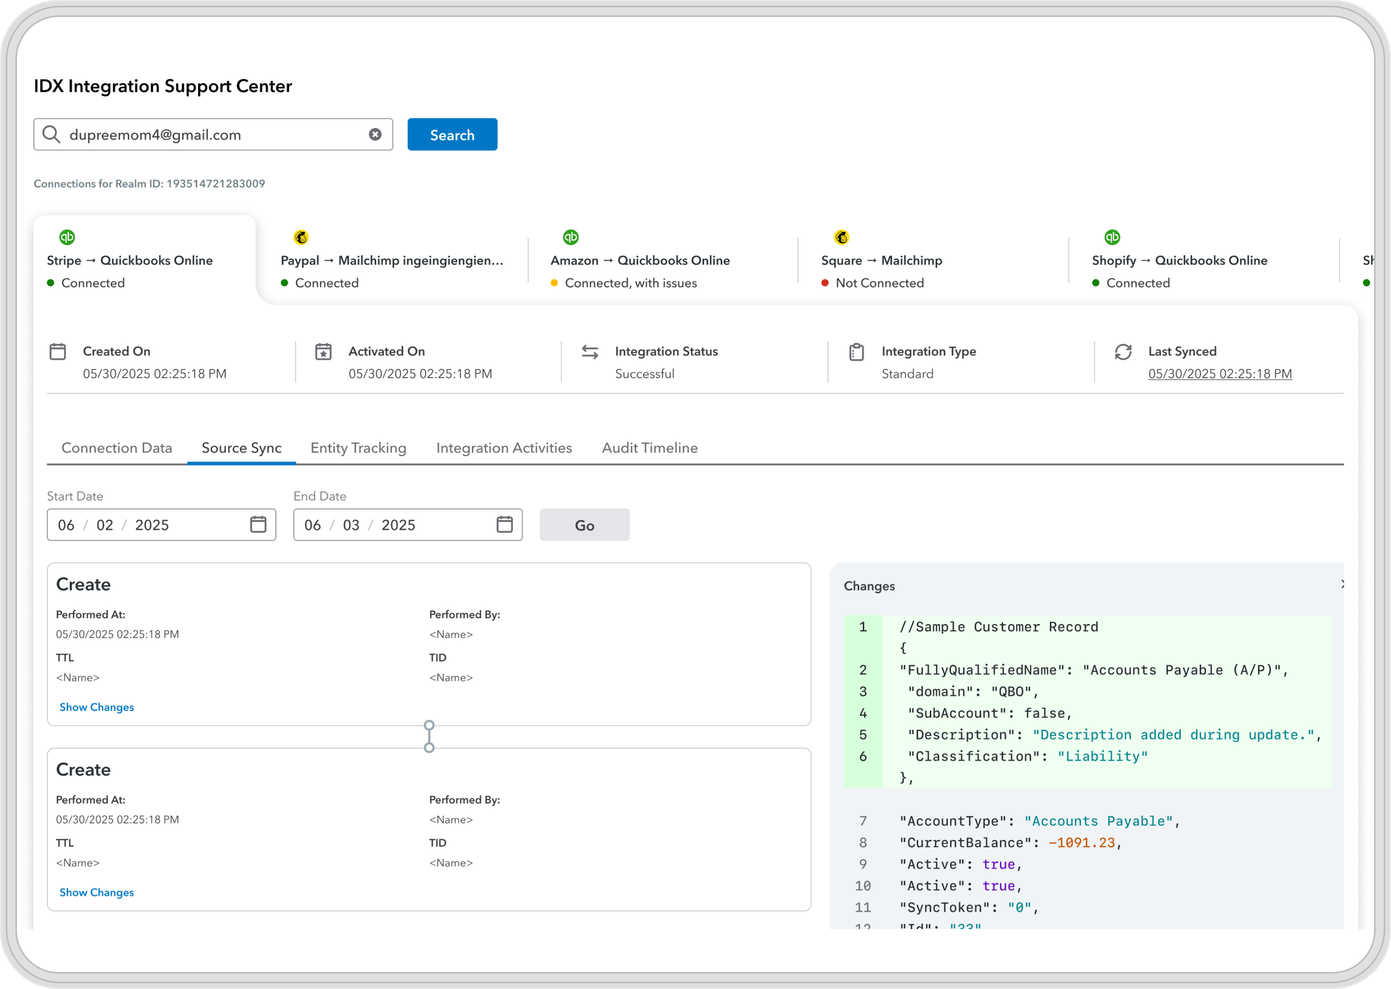The height and width of the screenshot is (989, 1391).
Task: Open the Entity Tracking tab
Action: click(x=358, y=448)
